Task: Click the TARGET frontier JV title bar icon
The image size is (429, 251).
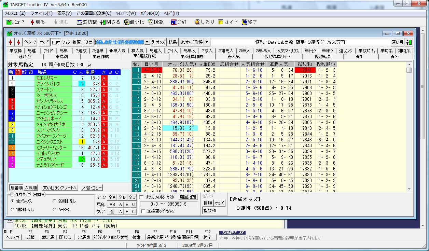Action: coord(5,4)
